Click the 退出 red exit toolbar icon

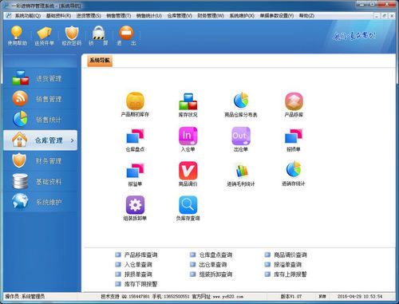coord(126,35)
